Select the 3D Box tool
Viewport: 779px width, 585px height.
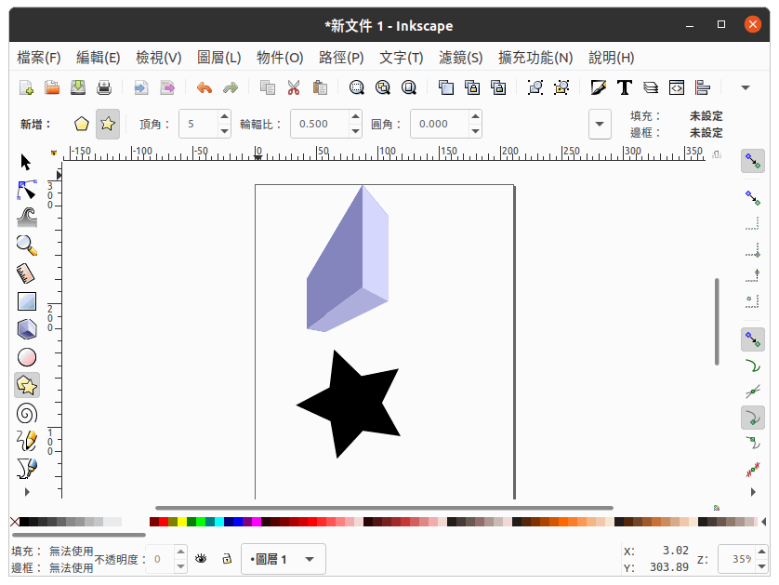click(27, 329)
